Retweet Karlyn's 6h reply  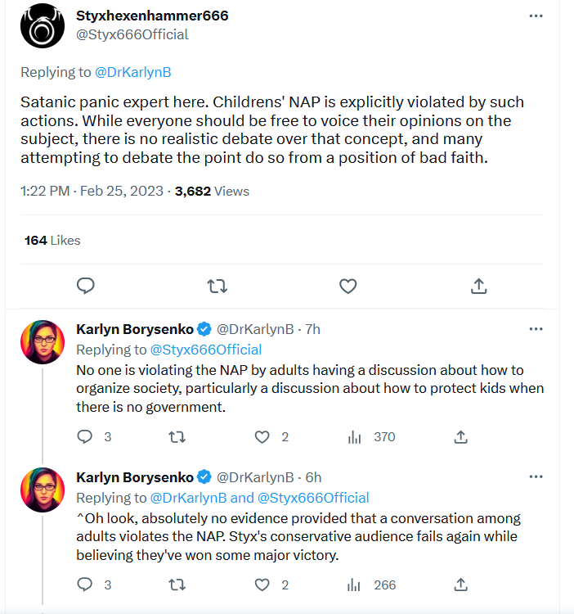(177, 585)
